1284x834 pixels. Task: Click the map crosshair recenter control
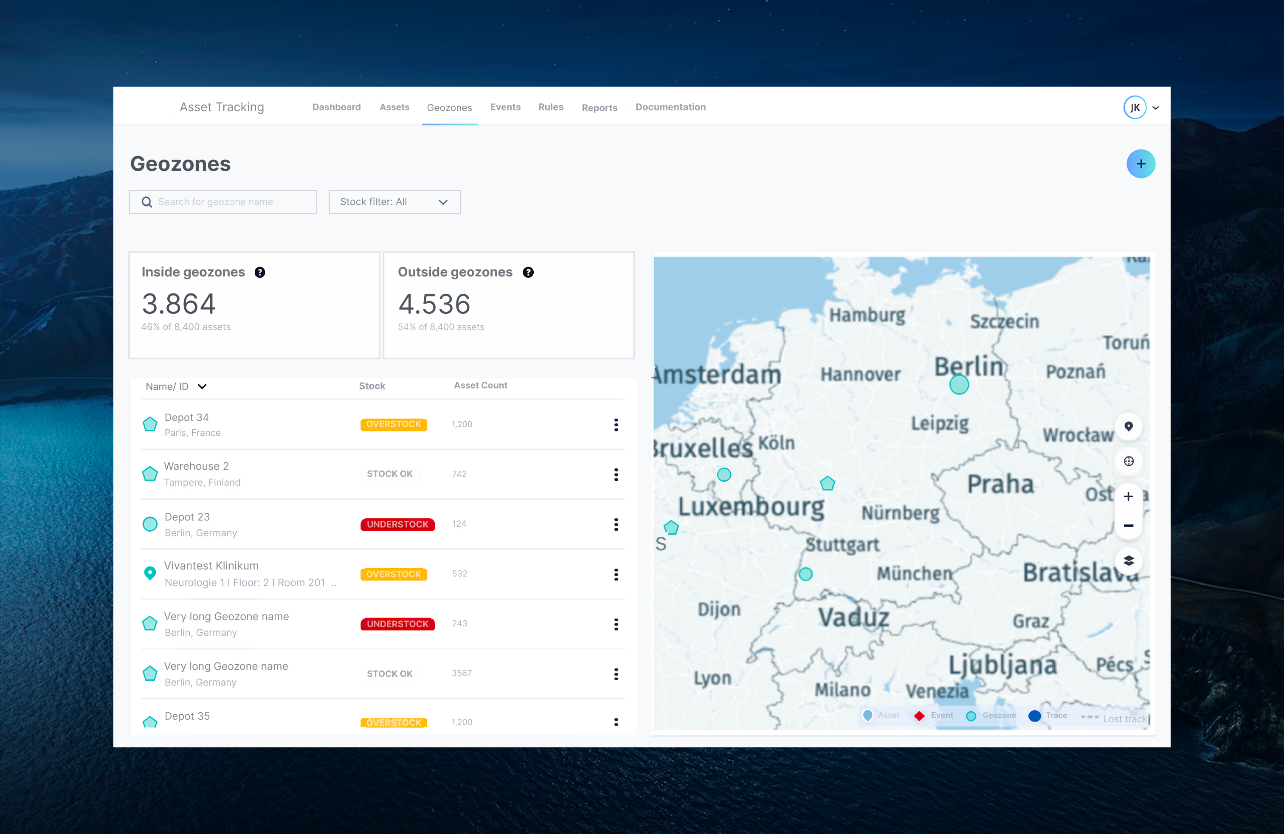[1128, 461]
